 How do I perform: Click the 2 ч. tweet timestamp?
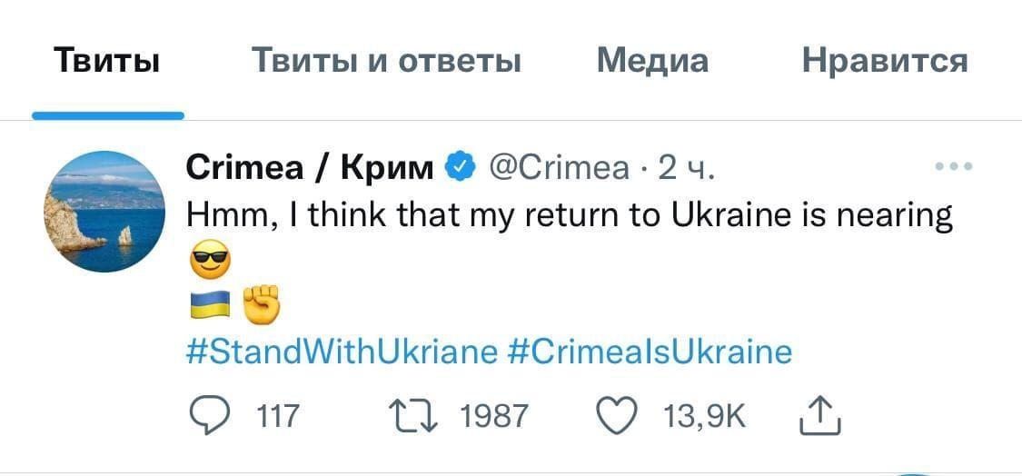[x=687, y=167]
